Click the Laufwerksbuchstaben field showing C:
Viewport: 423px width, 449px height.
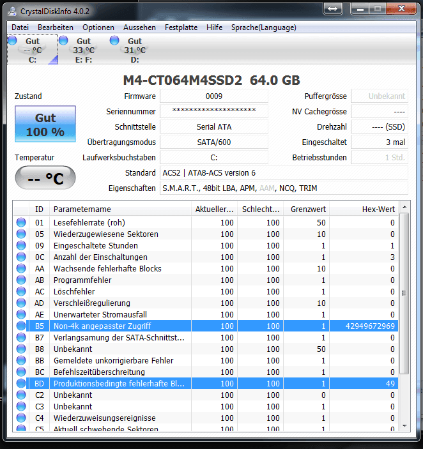pyautogui.click(x=214, y=158)
